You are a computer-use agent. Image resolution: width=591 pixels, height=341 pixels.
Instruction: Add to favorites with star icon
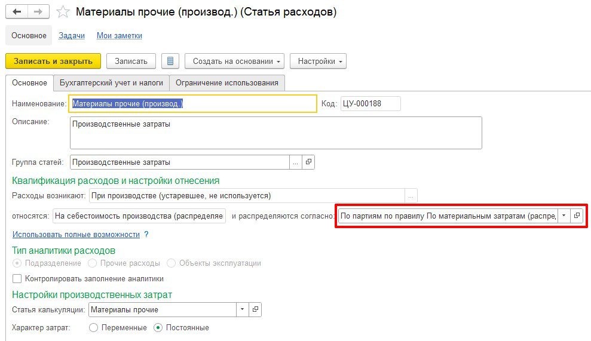point(63,13)
